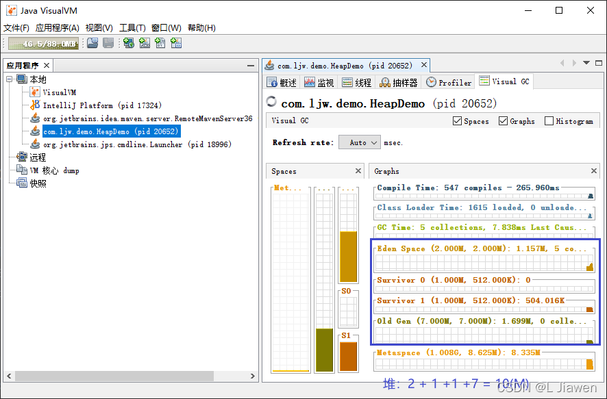This screenshot has height=399, width=607.
Task: Select com.ljw.demo.HeapDemo (pid 20652) tree row
Action: click(111, 131)
